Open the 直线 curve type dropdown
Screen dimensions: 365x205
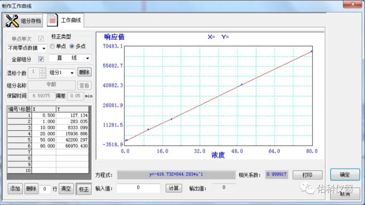click(87, 58)
